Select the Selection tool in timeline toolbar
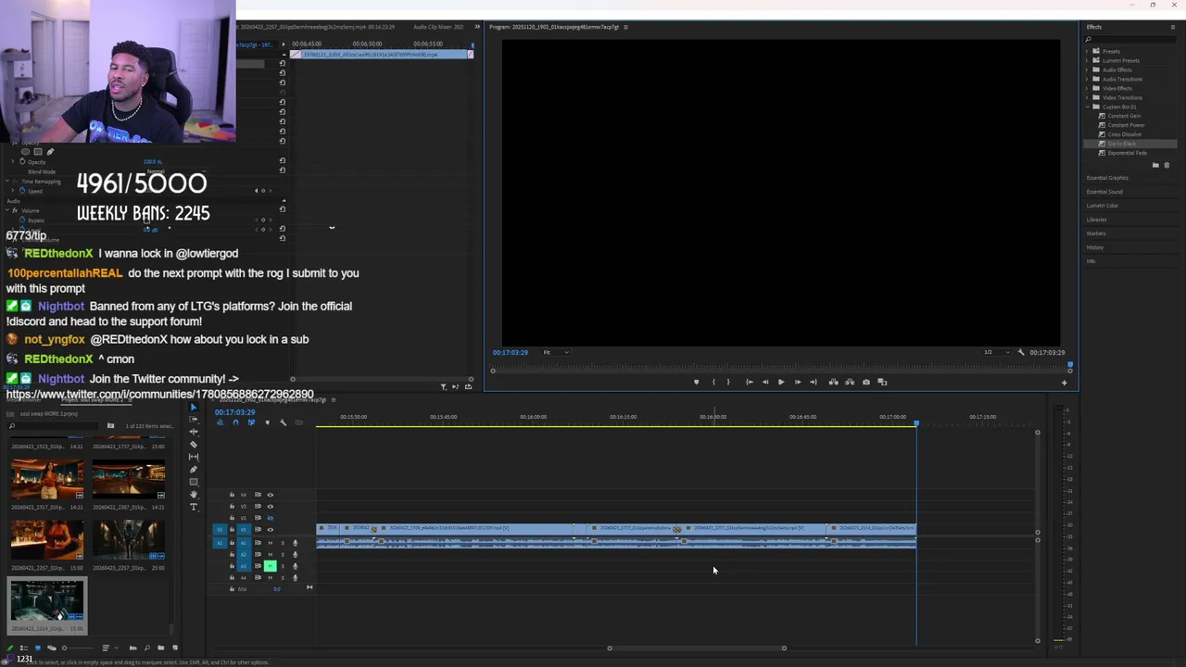The image size is (1186, 667). (194, 407)
